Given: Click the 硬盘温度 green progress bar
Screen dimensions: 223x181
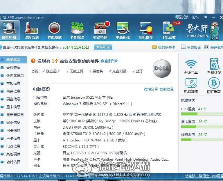Looking at the screenshot, I should tap(186, 139).
